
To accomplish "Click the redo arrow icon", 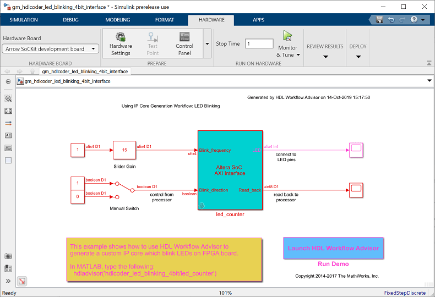I will 402,20.
